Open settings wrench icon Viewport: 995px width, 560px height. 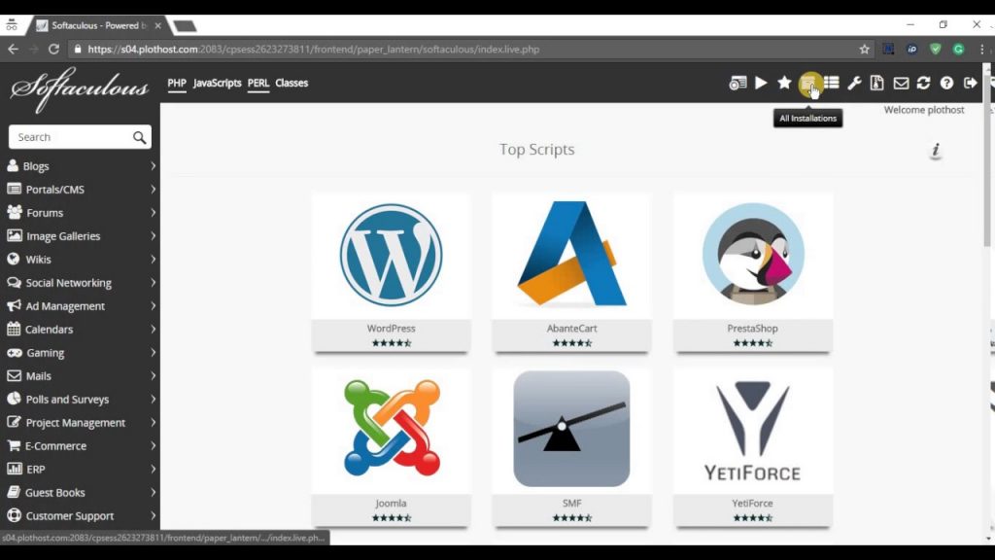point(854,84)
